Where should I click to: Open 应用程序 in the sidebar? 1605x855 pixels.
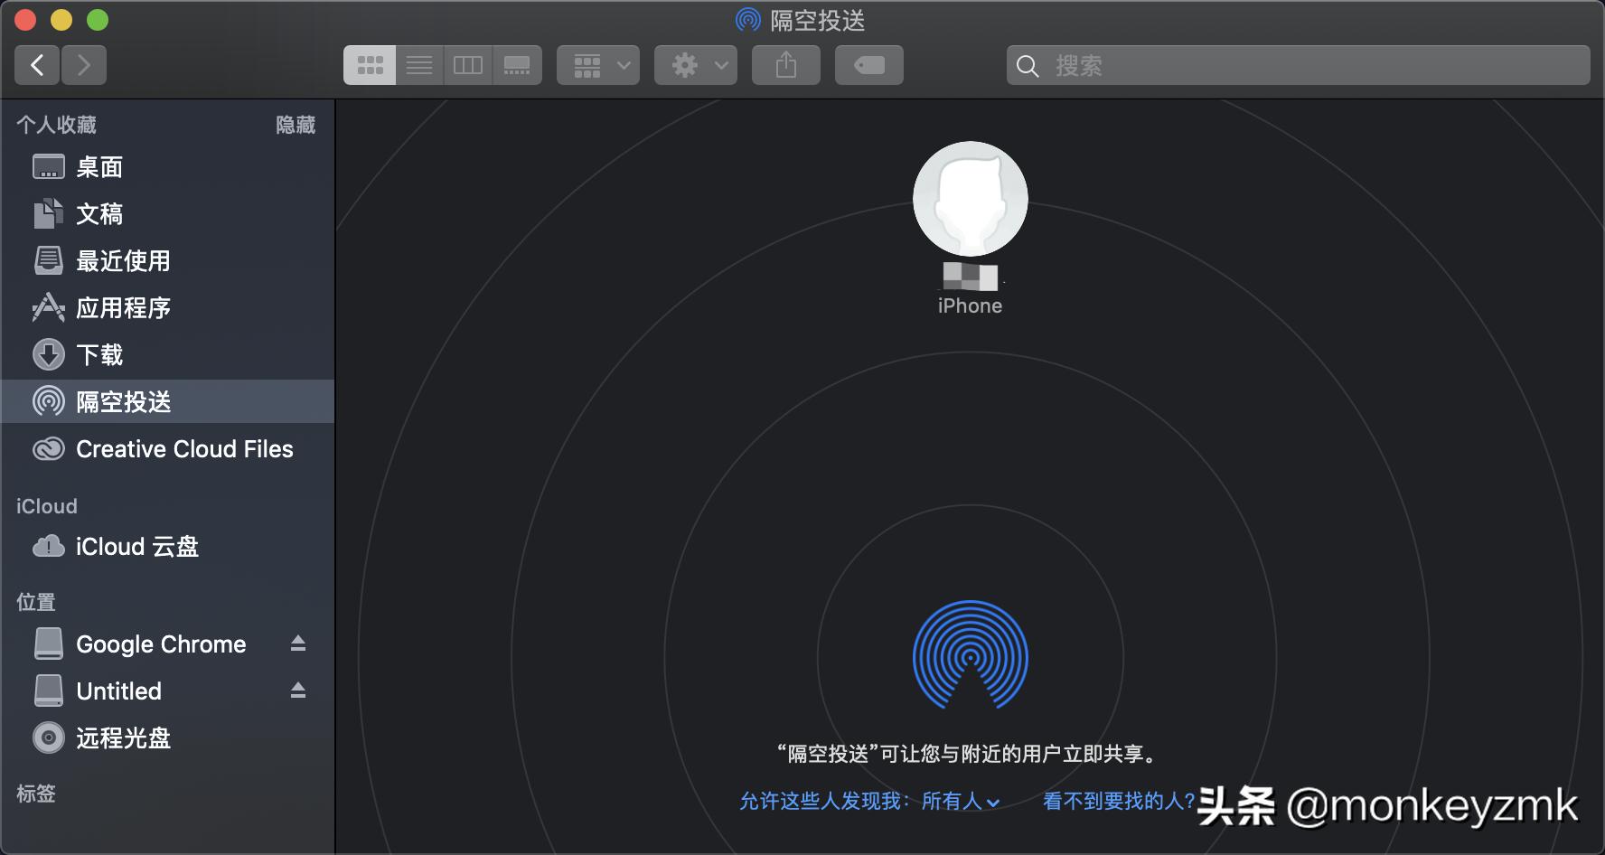[125, 307]
